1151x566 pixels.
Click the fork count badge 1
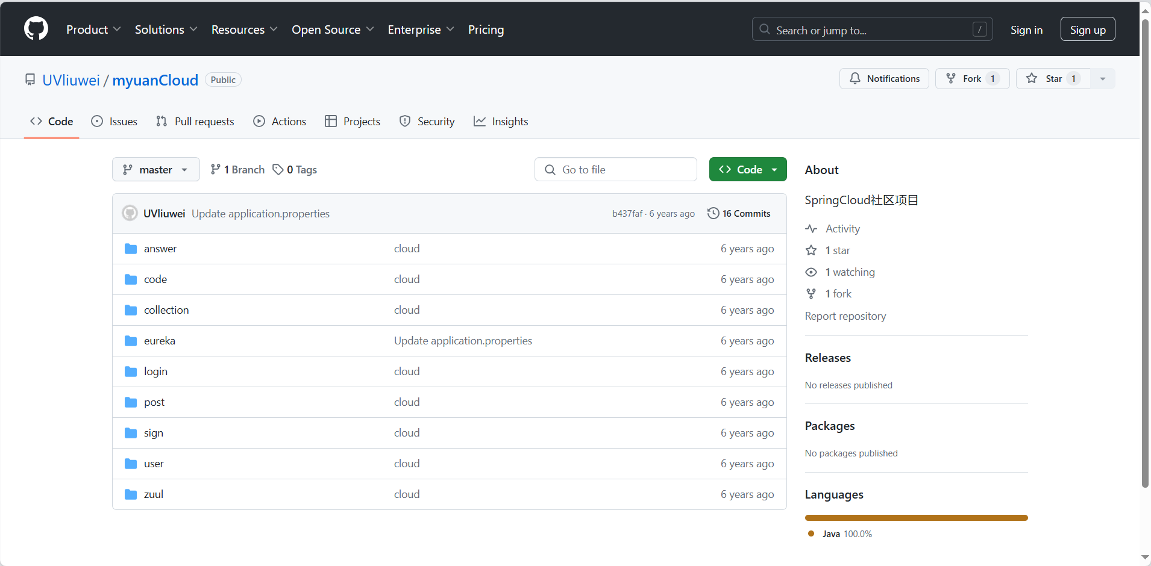click(x=993, y=79)
